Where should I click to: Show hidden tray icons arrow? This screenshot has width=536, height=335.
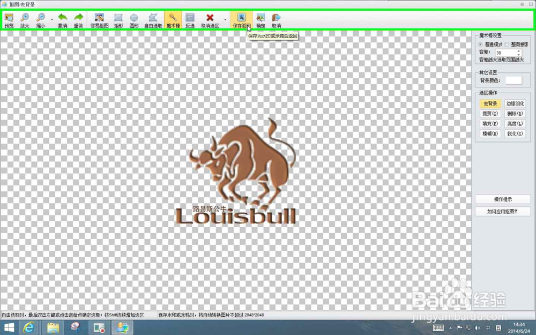pos(451,328)
